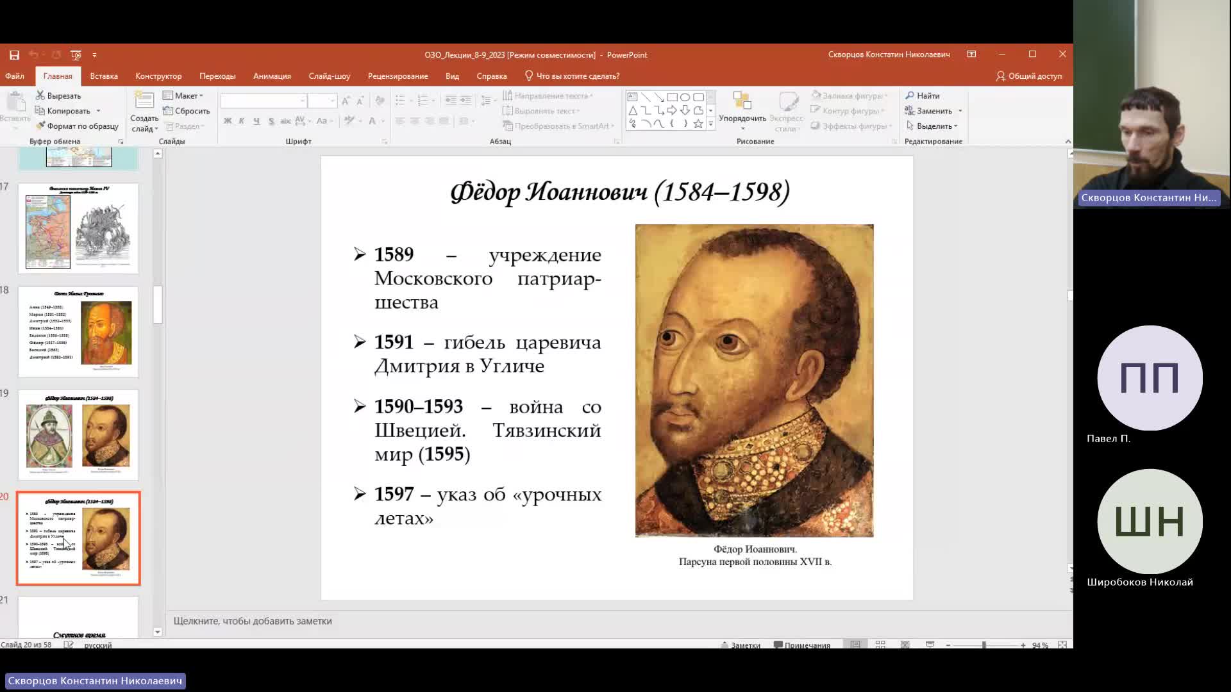The image size is (1231, 692).
Task: Click the notes area 'Щелкните, чтобы добавить заметки'
Action: click(x=253, y=622)
